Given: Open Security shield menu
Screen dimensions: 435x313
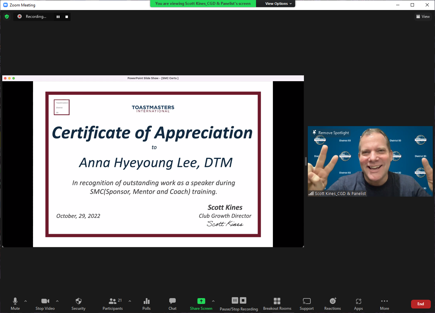Looking at the screenshot, I should point(78,304).
